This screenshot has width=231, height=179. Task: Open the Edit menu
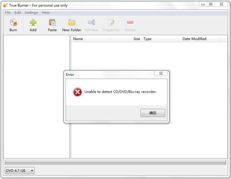pos(18,12)
